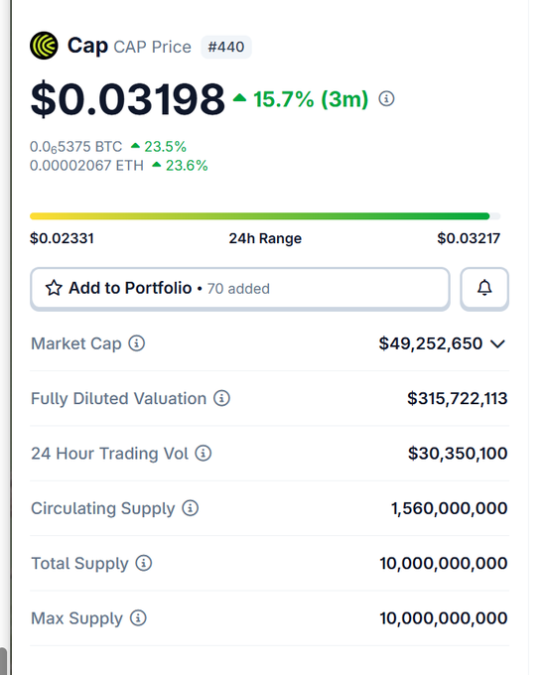Viewport: 547px width, 675px height.
Task: Click the $0.03198 price value
Action: [x=128, y=99]
